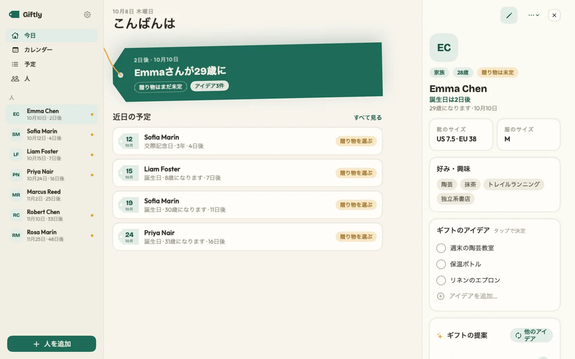Click the 10月12日 date tag icon
This screenshot has width=575, height=359.
pos(129,141)
